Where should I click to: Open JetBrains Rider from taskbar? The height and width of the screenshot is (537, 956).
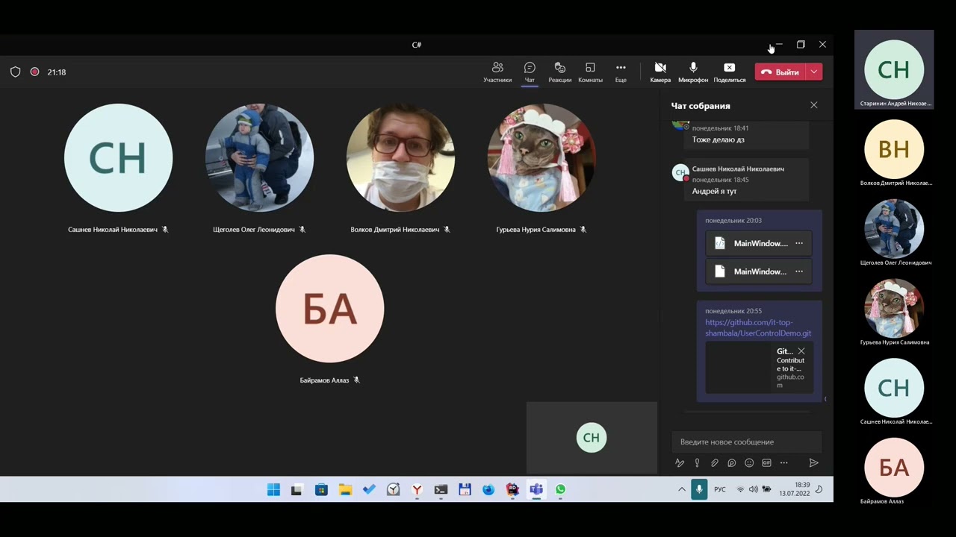click(512, 489)
